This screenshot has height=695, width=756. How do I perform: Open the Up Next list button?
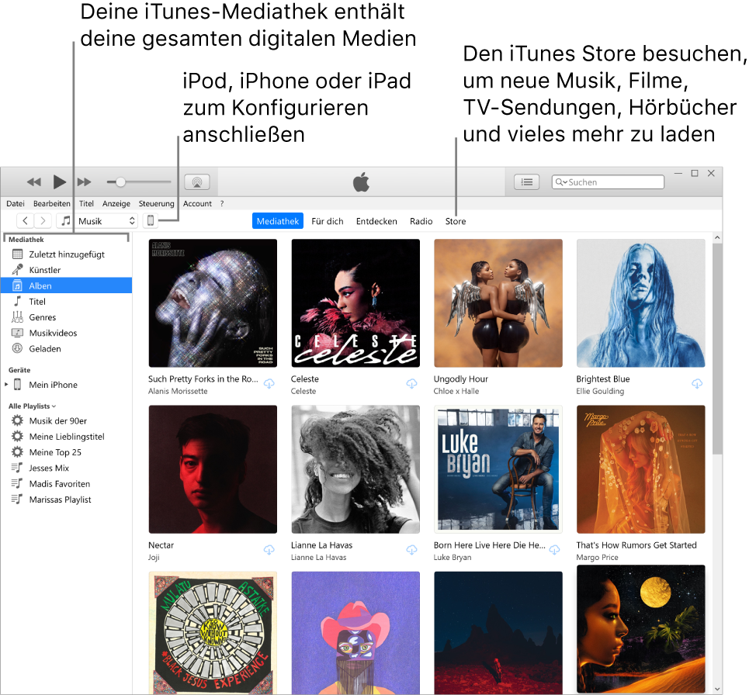[x=526, y=182]
